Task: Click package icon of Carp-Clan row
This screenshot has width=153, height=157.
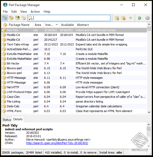Action: pos(4,97)
